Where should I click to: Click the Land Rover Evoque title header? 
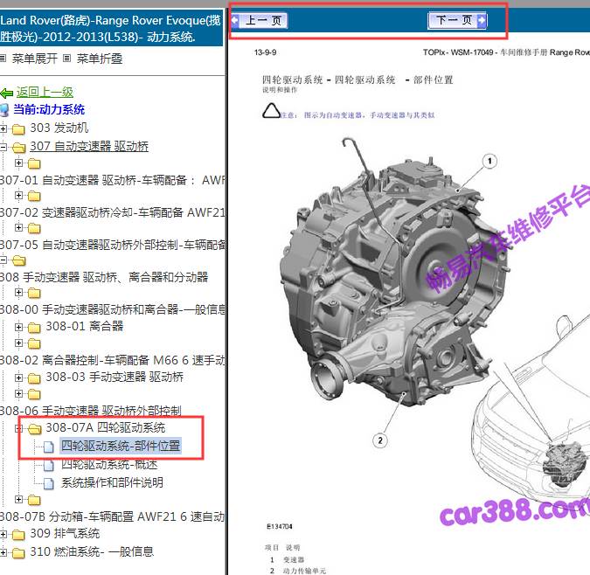111,29
